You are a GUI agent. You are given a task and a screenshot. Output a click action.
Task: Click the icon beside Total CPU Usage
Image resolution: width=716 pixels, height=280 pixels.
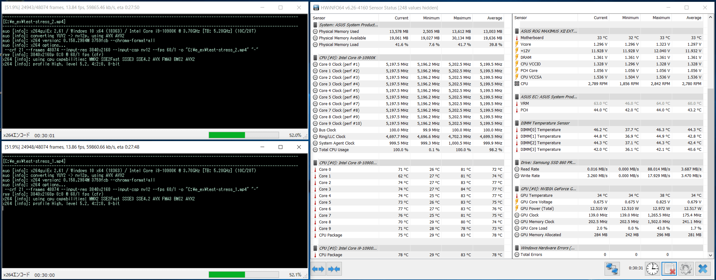tap(315, 150)
